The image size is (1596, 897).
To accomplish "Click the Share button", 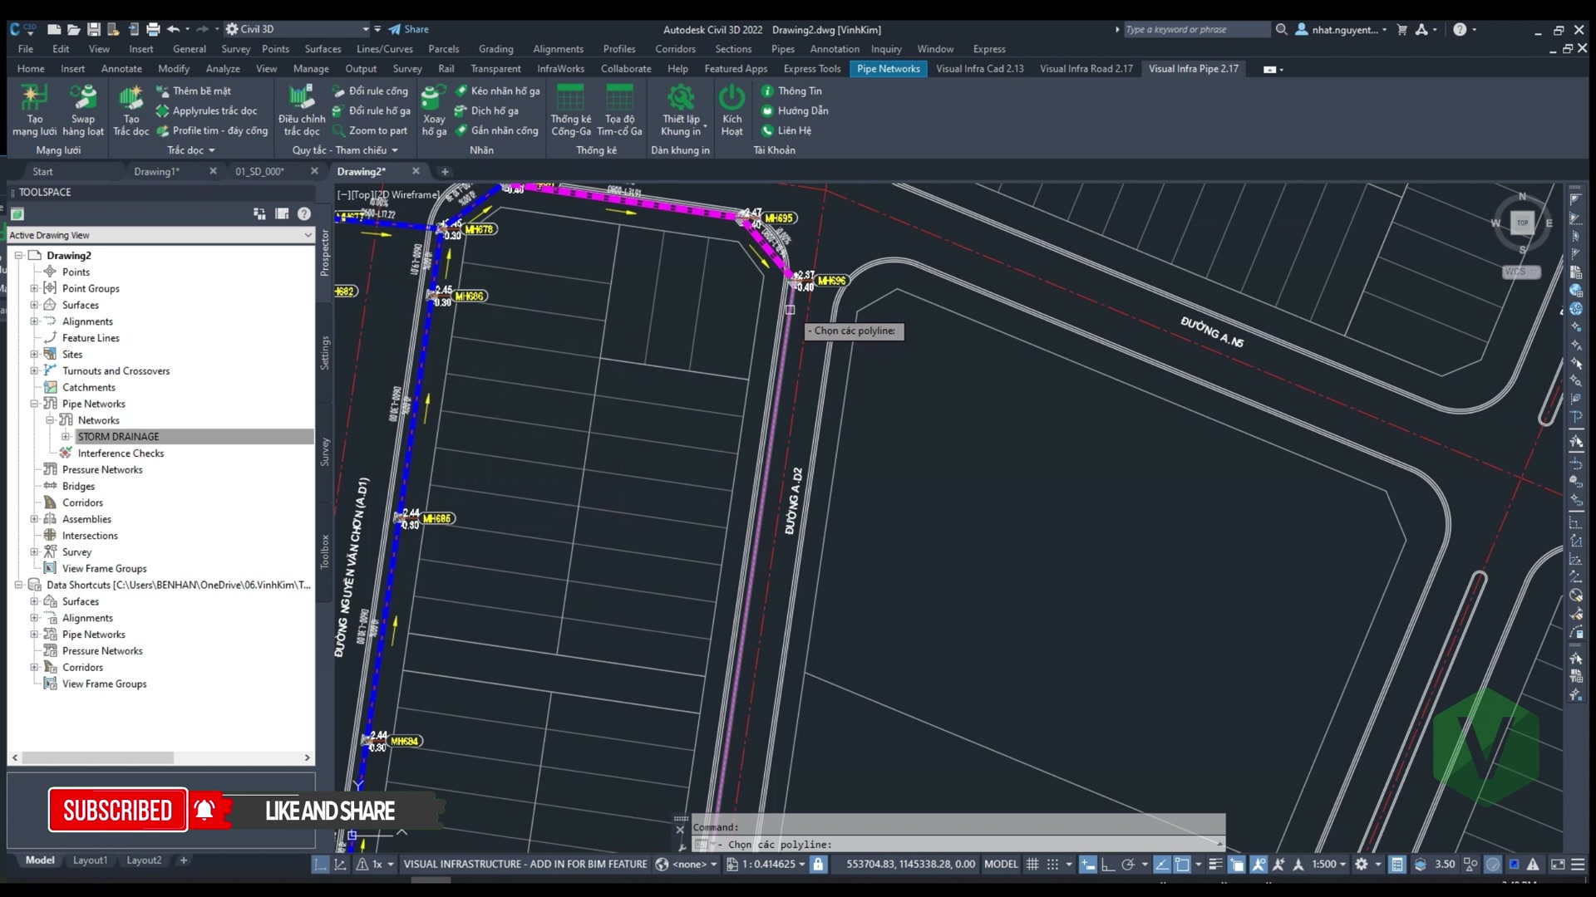I will (408, 29).
